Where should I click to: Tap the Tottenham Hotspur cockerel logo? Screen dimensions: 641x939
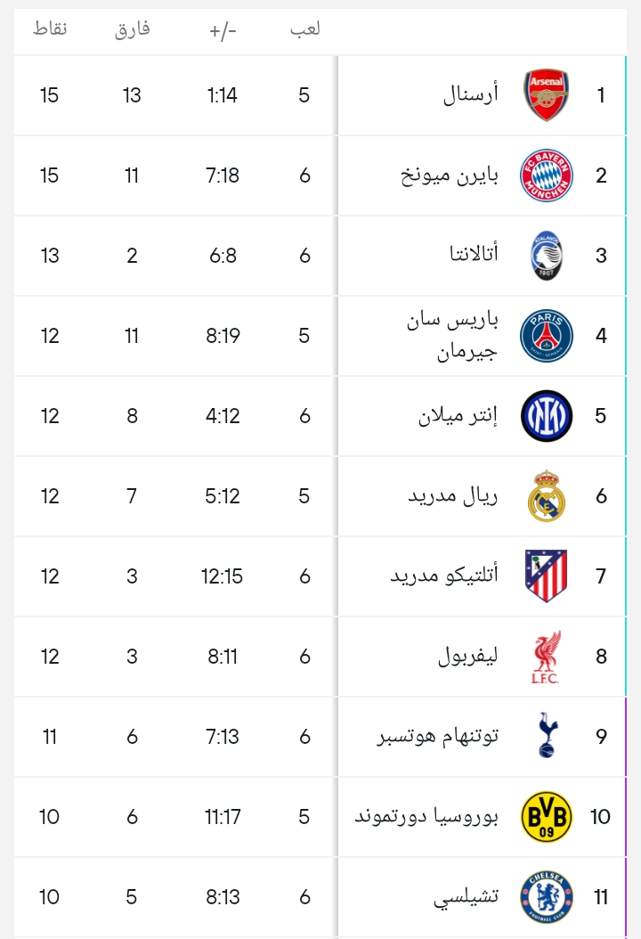click(546, 736)
